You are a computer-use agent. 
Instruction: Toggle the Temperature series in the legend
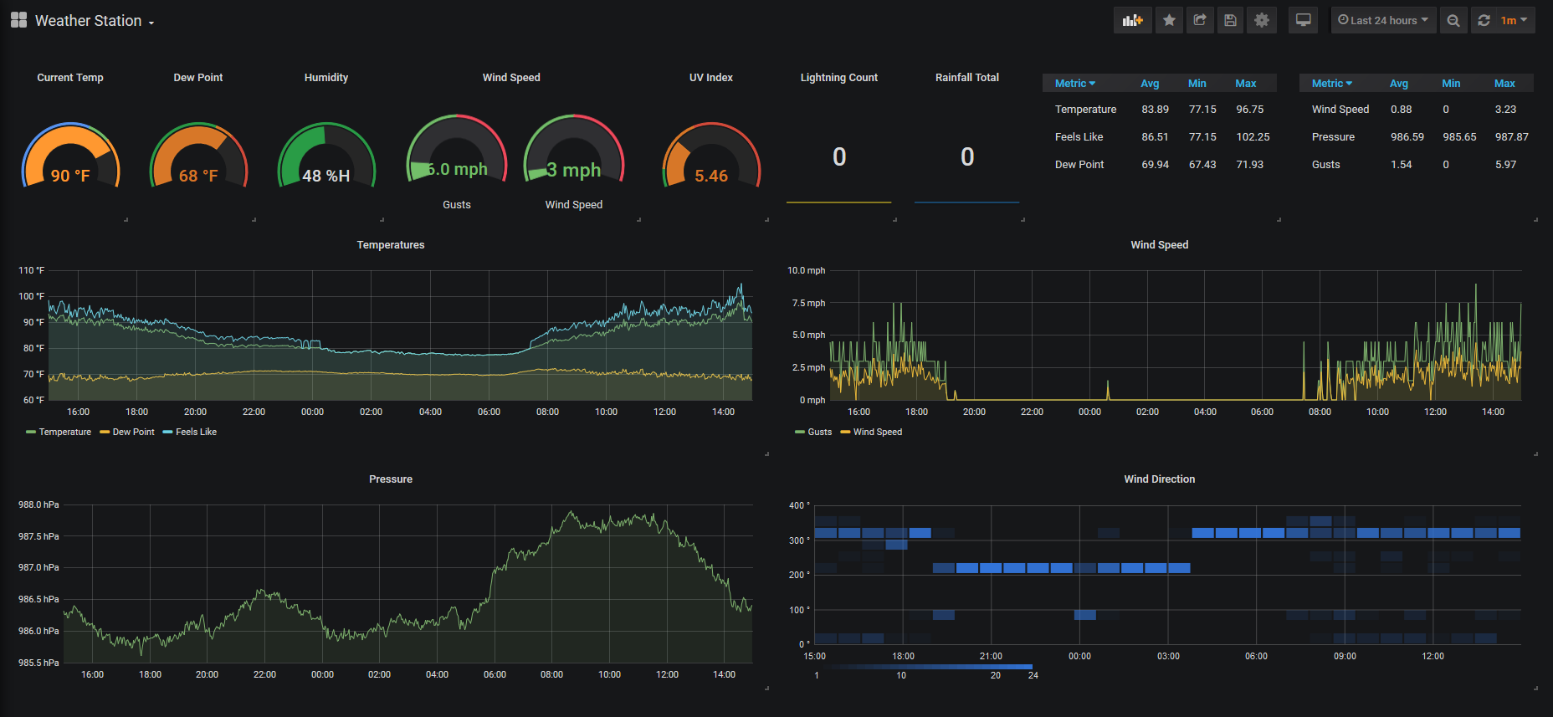[65, 432]
